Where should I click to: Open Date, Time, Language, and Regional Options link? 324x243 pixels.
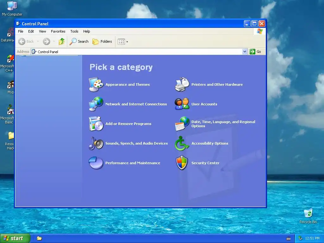tap(223, 124)
